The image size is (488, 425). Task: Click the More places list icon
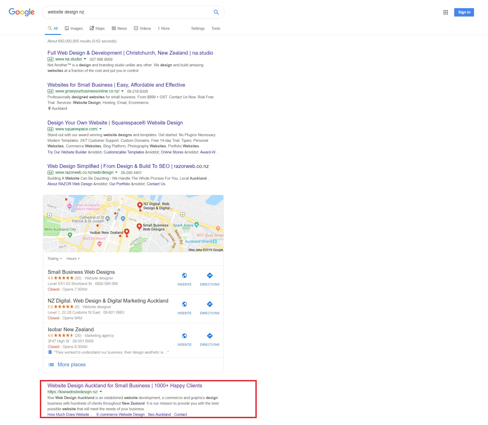(51, 365)
